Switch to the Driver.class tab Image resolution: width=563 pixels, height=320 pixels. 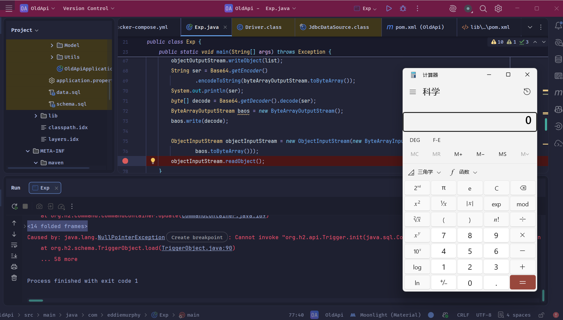pos(263,27)
